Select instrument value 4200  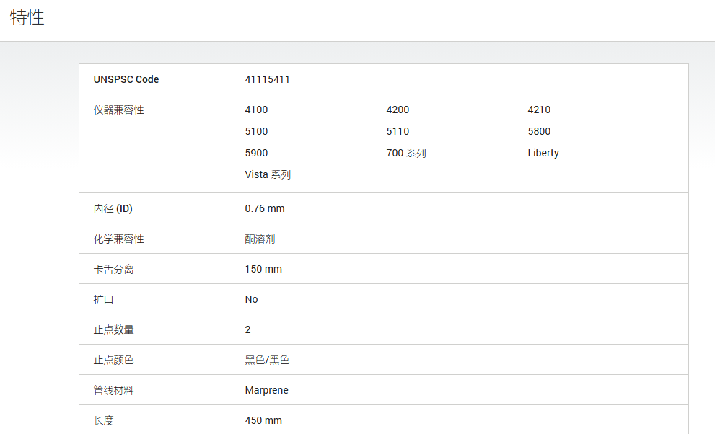pos(398,110)
